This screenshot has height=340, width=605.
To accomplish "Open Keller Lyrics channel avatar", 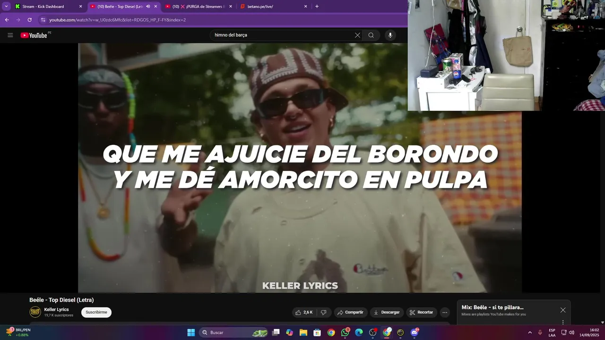I will click(35, 312).
